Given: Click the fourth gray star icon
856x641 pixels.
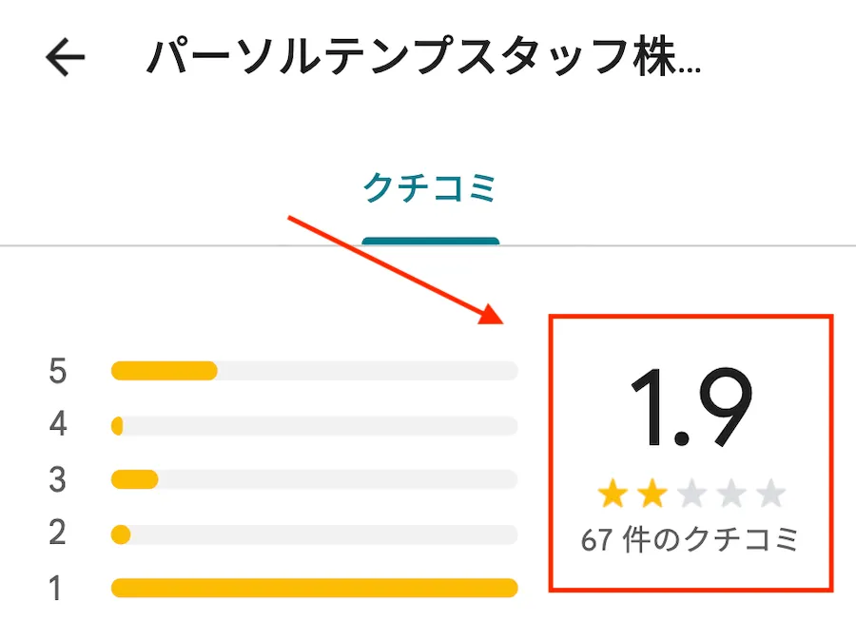Looking at the screenshot, I should [x=728, y=494].
